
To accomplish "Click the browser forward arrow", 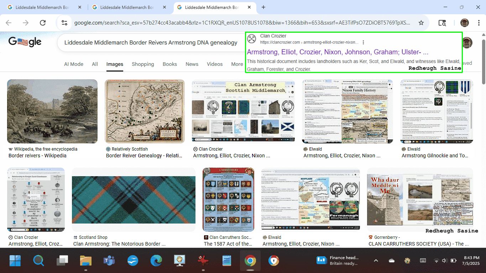I will pos(26,23).
